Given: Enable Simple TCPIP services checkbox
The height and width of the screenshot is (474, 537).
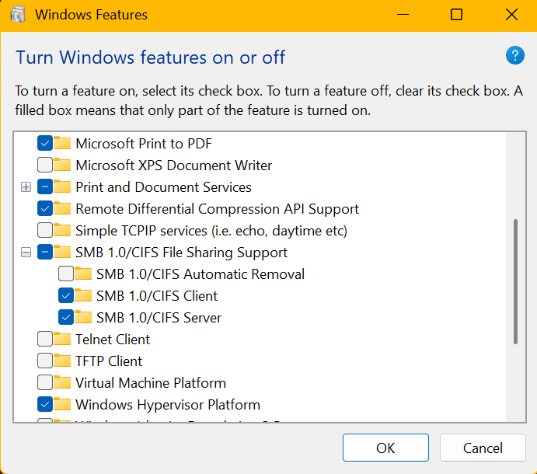Looking at the screenshot, I should click(45, 230).
